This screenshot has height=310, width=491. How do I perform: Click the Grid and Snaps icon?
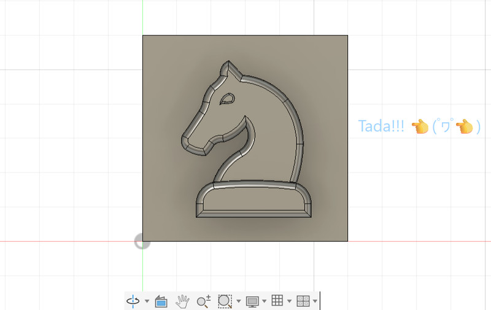tap(277, 301)
